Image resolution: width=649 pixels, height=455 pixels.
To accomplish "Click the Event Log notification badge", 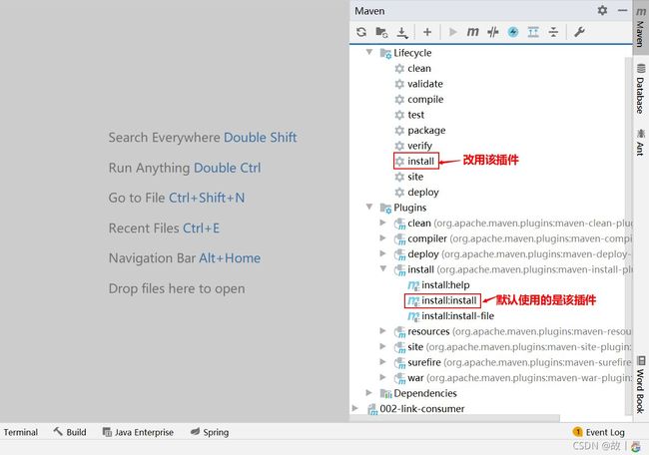I will 577,432.
